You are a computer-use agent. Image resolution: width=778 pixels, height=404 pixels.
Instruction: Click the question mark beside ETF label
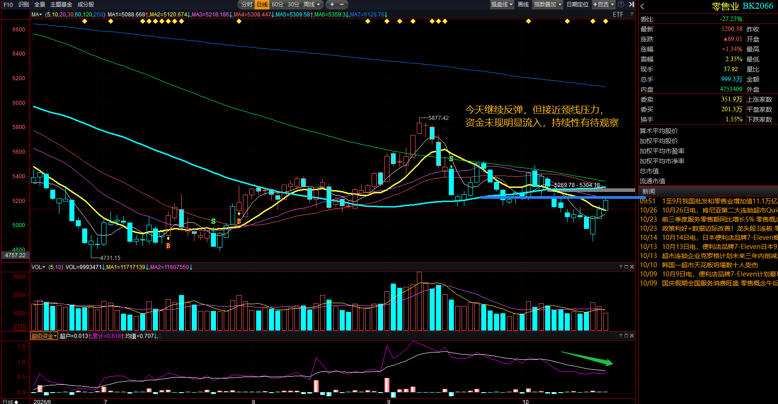pos(632,15)
